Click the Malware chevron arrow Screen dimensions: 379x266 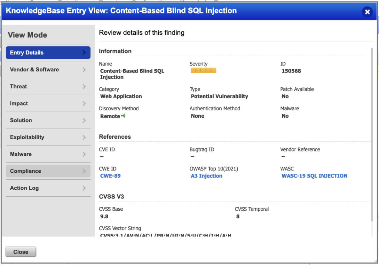[84, 154]
